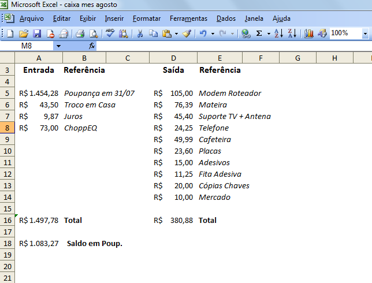The height and width of the screenshot is (283, 372).
Task: Run the ABC spelling check
Action: pos(110,33)
